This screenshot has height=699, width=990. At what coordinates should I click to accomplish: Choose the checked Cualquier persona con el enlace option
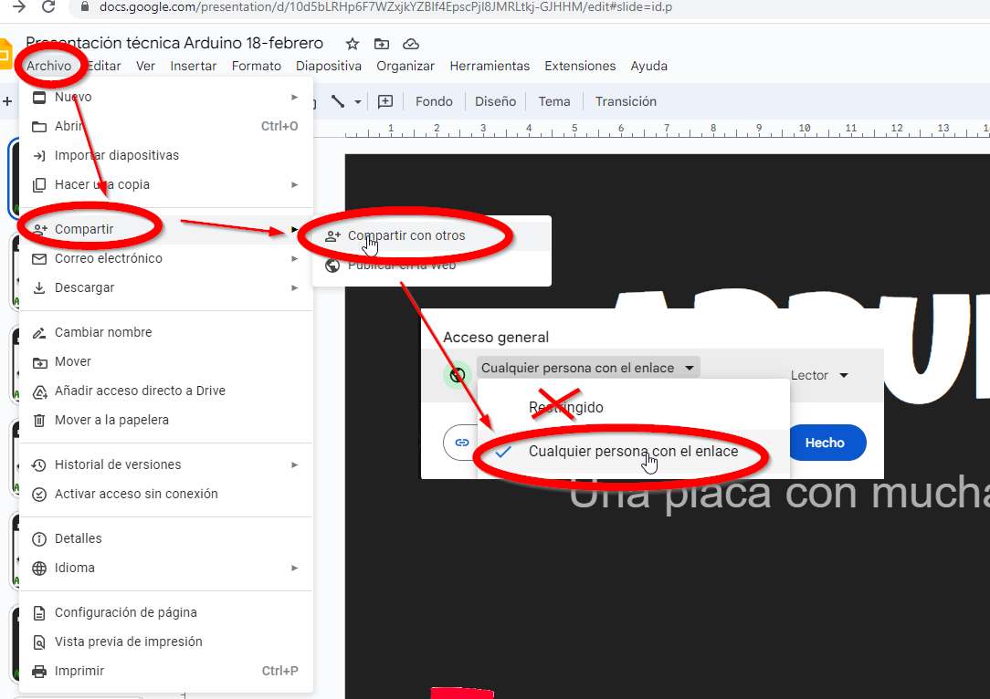pos(633,451)
